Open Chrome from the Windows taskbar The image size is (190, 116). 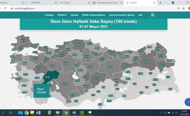pos(26,112)
